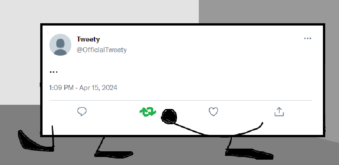
Task: Select the tweet's ellipsis body text
Action: pyautogui.click(x=54, y=72)
